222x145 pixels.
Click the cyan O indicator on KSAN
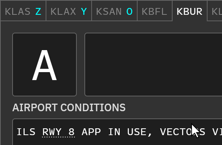point(129,11)
